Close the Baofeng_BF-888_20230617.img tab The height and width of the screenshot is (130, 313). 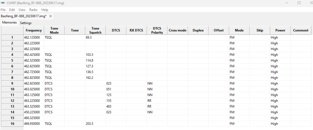[x=50, y=16]
